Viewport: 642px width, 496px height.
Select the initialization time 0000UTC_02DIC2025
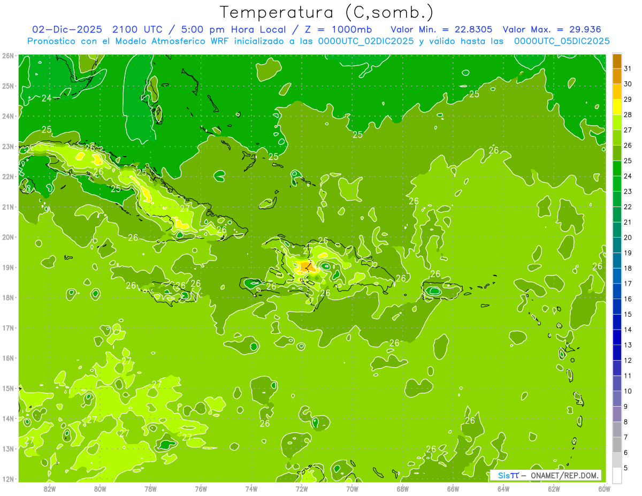(x=366, y=41)
